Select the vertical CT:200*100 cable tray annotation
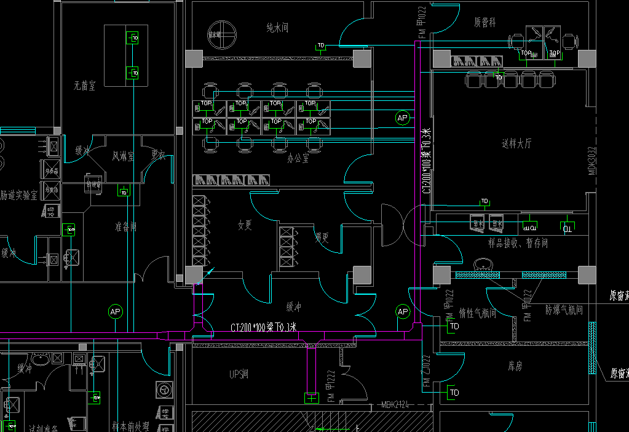The width and height of the screenshot is (629, 432). (427, 161)
